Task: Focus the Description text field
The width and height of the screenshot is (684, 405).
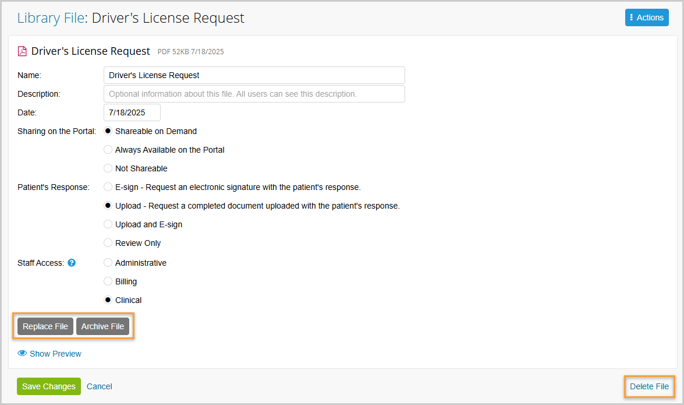Action: [254, 94]
